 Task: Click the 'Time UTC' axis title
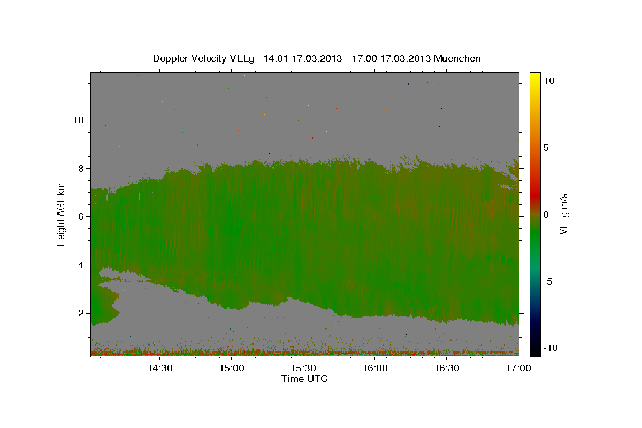(304, 379)
